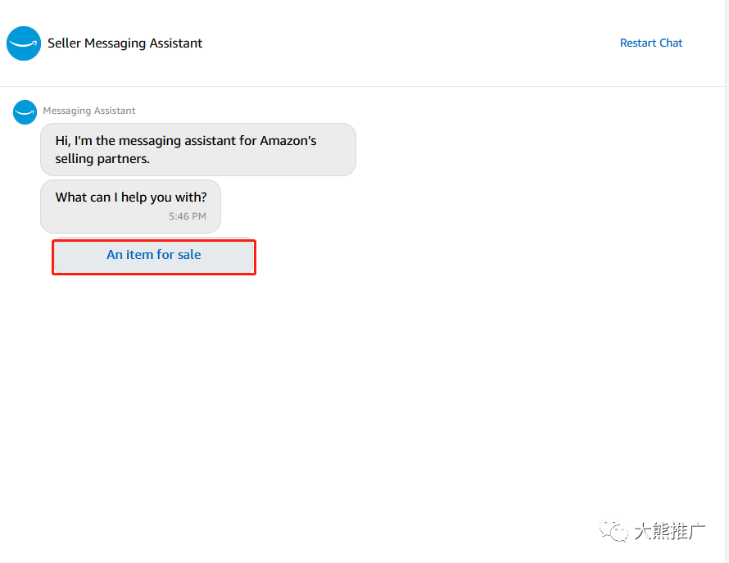The height and width of the screenshot is (563, 729).
Task: Click the Amazon smile logo in header
Action: tap(24, 43)
